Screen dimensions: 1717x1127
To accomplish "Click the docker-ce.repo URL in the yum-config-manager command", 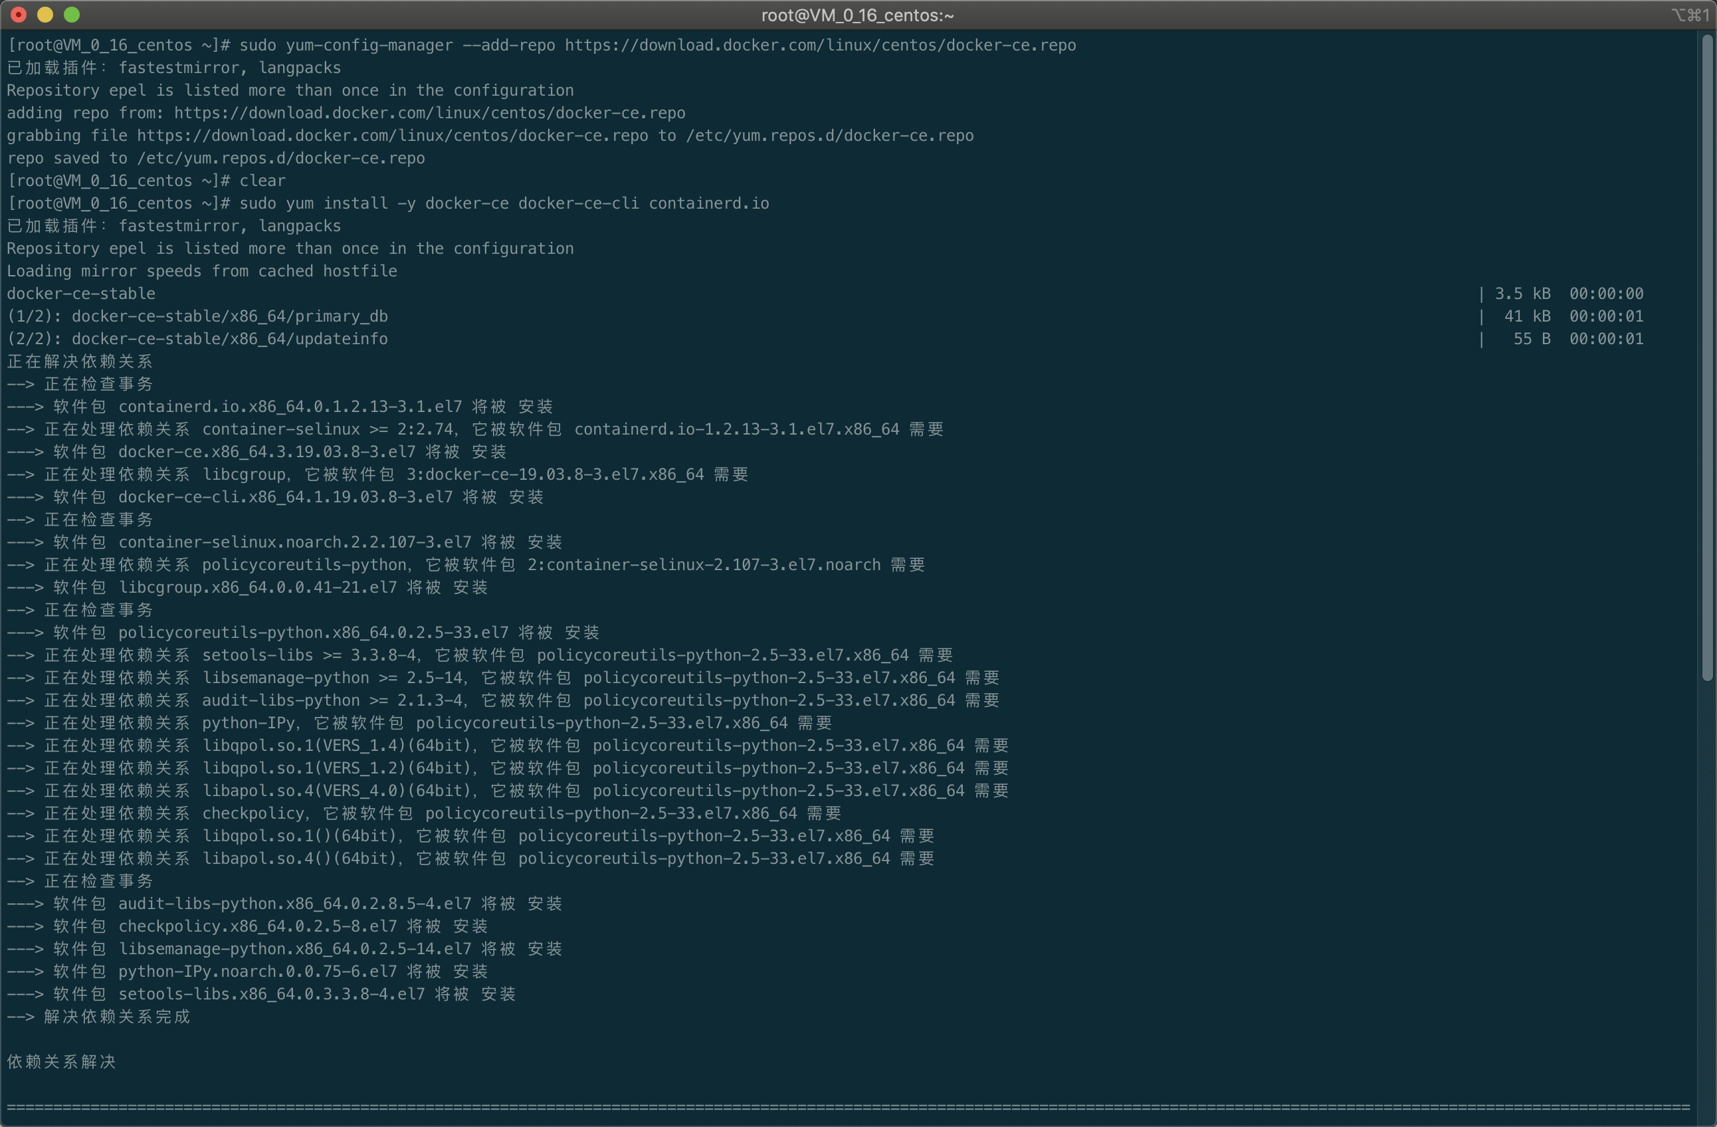I will click(x=819, y=45).
